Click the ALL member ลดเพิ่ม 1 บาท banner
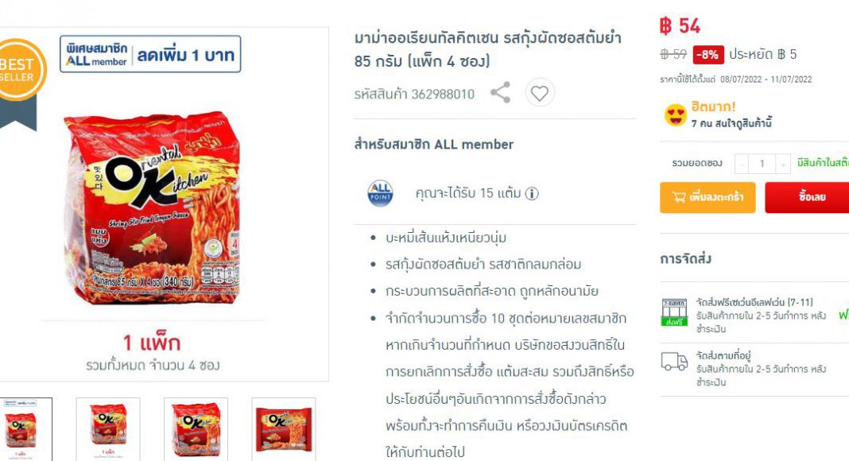Viewport: 849px width, 461px height. 150,54
